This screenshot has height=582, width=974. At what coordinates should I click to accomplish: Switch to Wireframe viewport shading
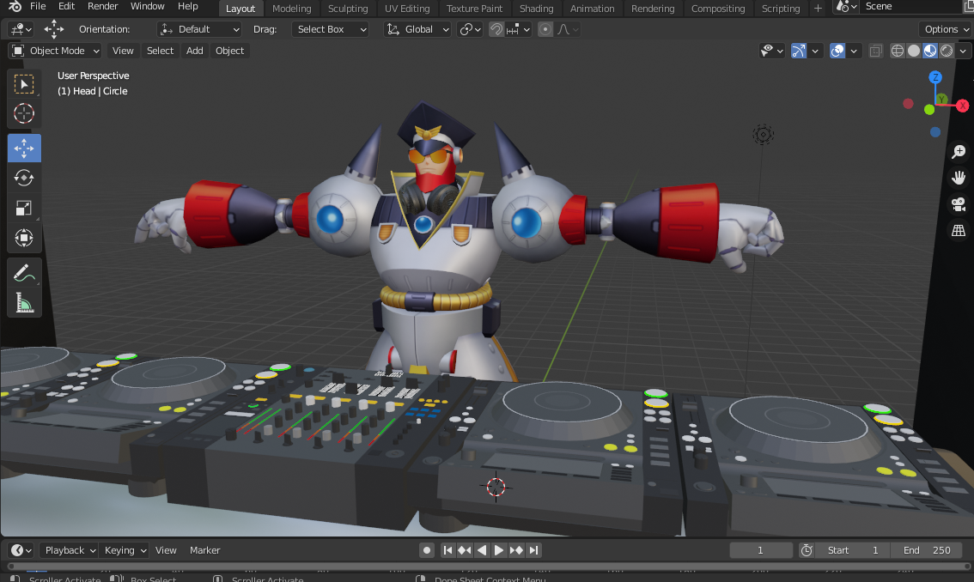[897, 51]
